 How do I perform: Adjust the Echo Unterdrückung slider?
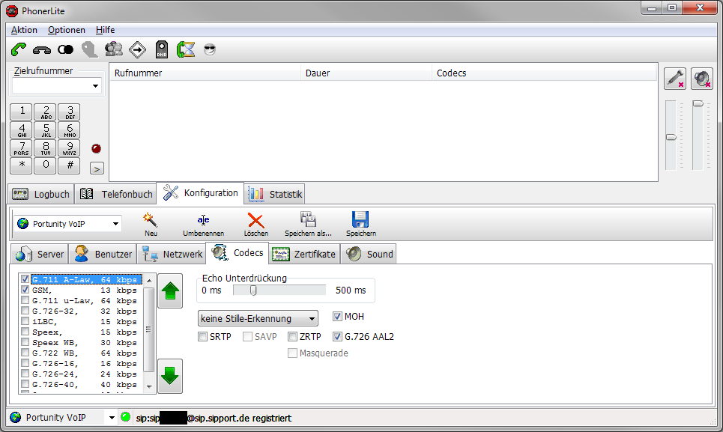pos(254,290)
